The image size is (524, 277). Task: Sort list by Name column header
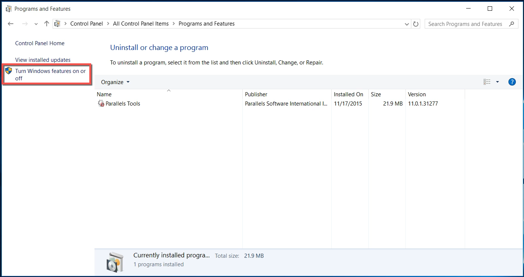coord(169,94)
